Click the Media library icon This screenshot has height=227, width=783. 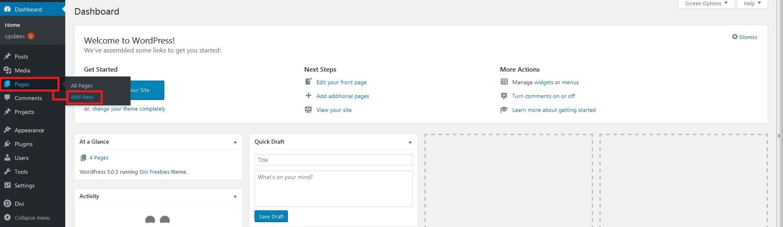(7, 70)
